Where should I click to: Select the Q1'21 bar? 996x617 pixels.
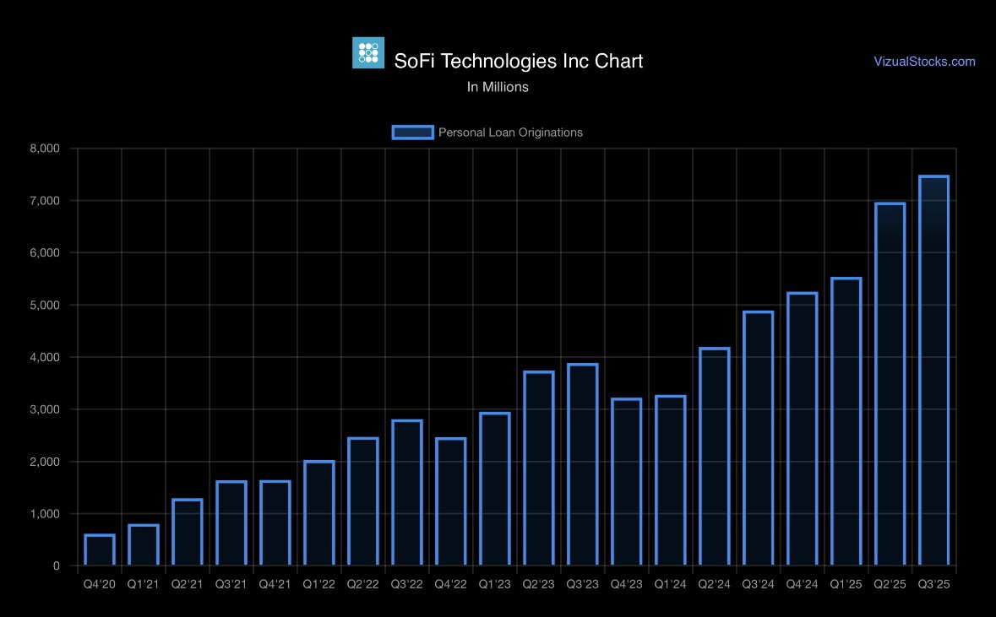pyautogui.click(x=144, y=544)
